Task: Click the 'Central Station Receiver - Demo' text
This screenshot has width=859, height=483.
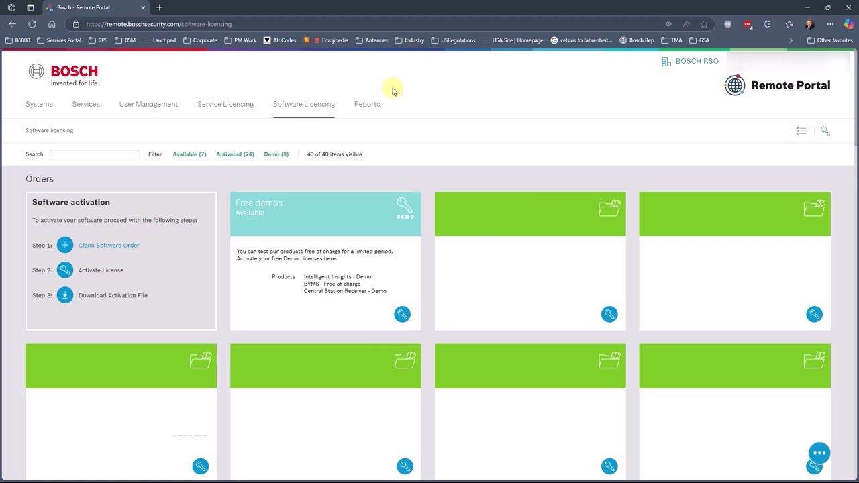Action: click(x=345, y=291)
